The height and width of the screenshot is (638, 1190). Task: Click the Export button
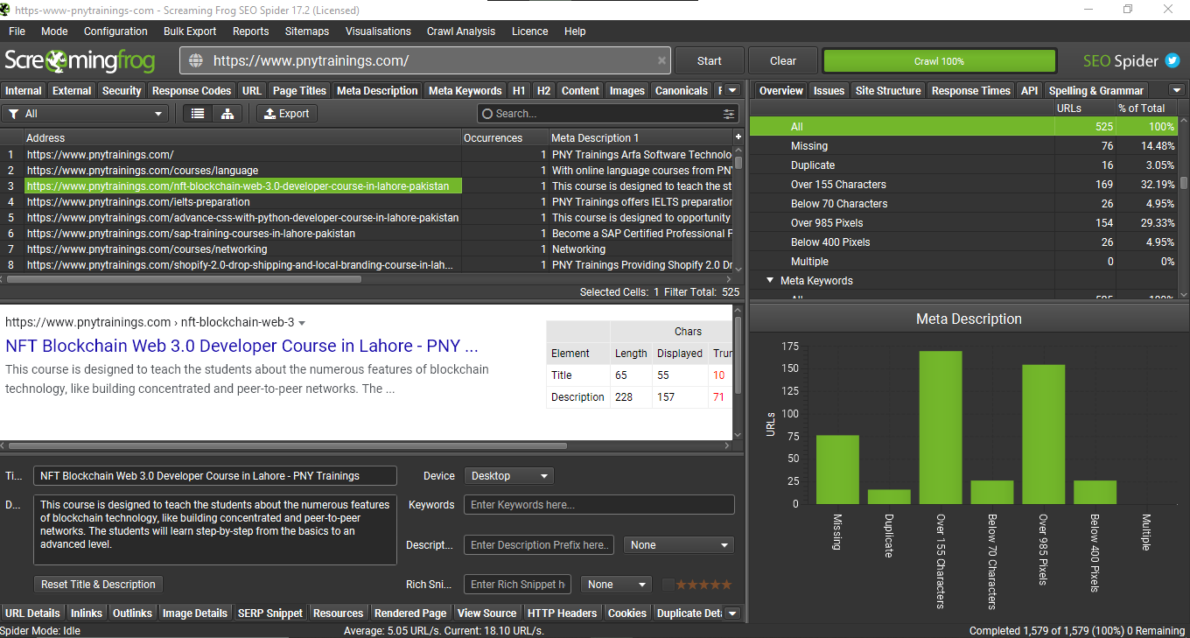tap(287, 114)
